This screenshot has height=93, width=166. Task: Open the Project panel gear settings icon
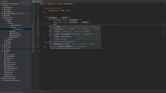point(27,1)
